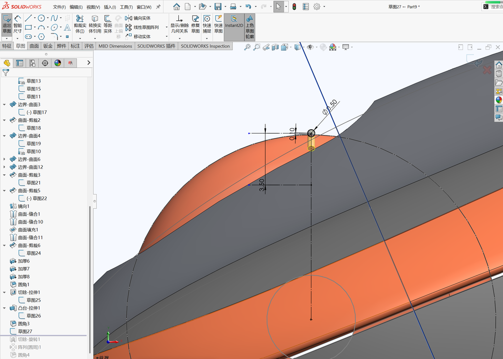Open Appearances color ball in task pane

(499, 100)
